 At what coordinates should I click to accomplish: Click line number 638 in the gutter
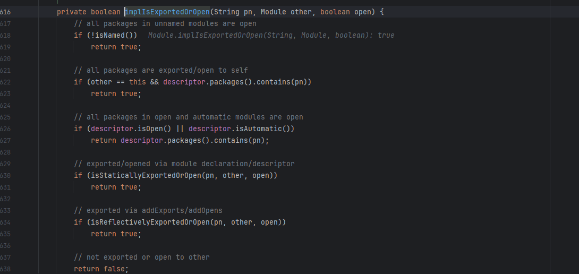5,269
